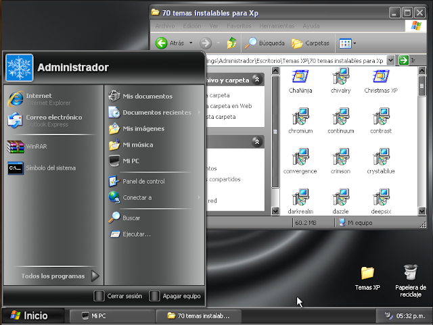Click Apagar equipo button
The height and width of the screenshot is (325, 433).
tap(175, 296)
